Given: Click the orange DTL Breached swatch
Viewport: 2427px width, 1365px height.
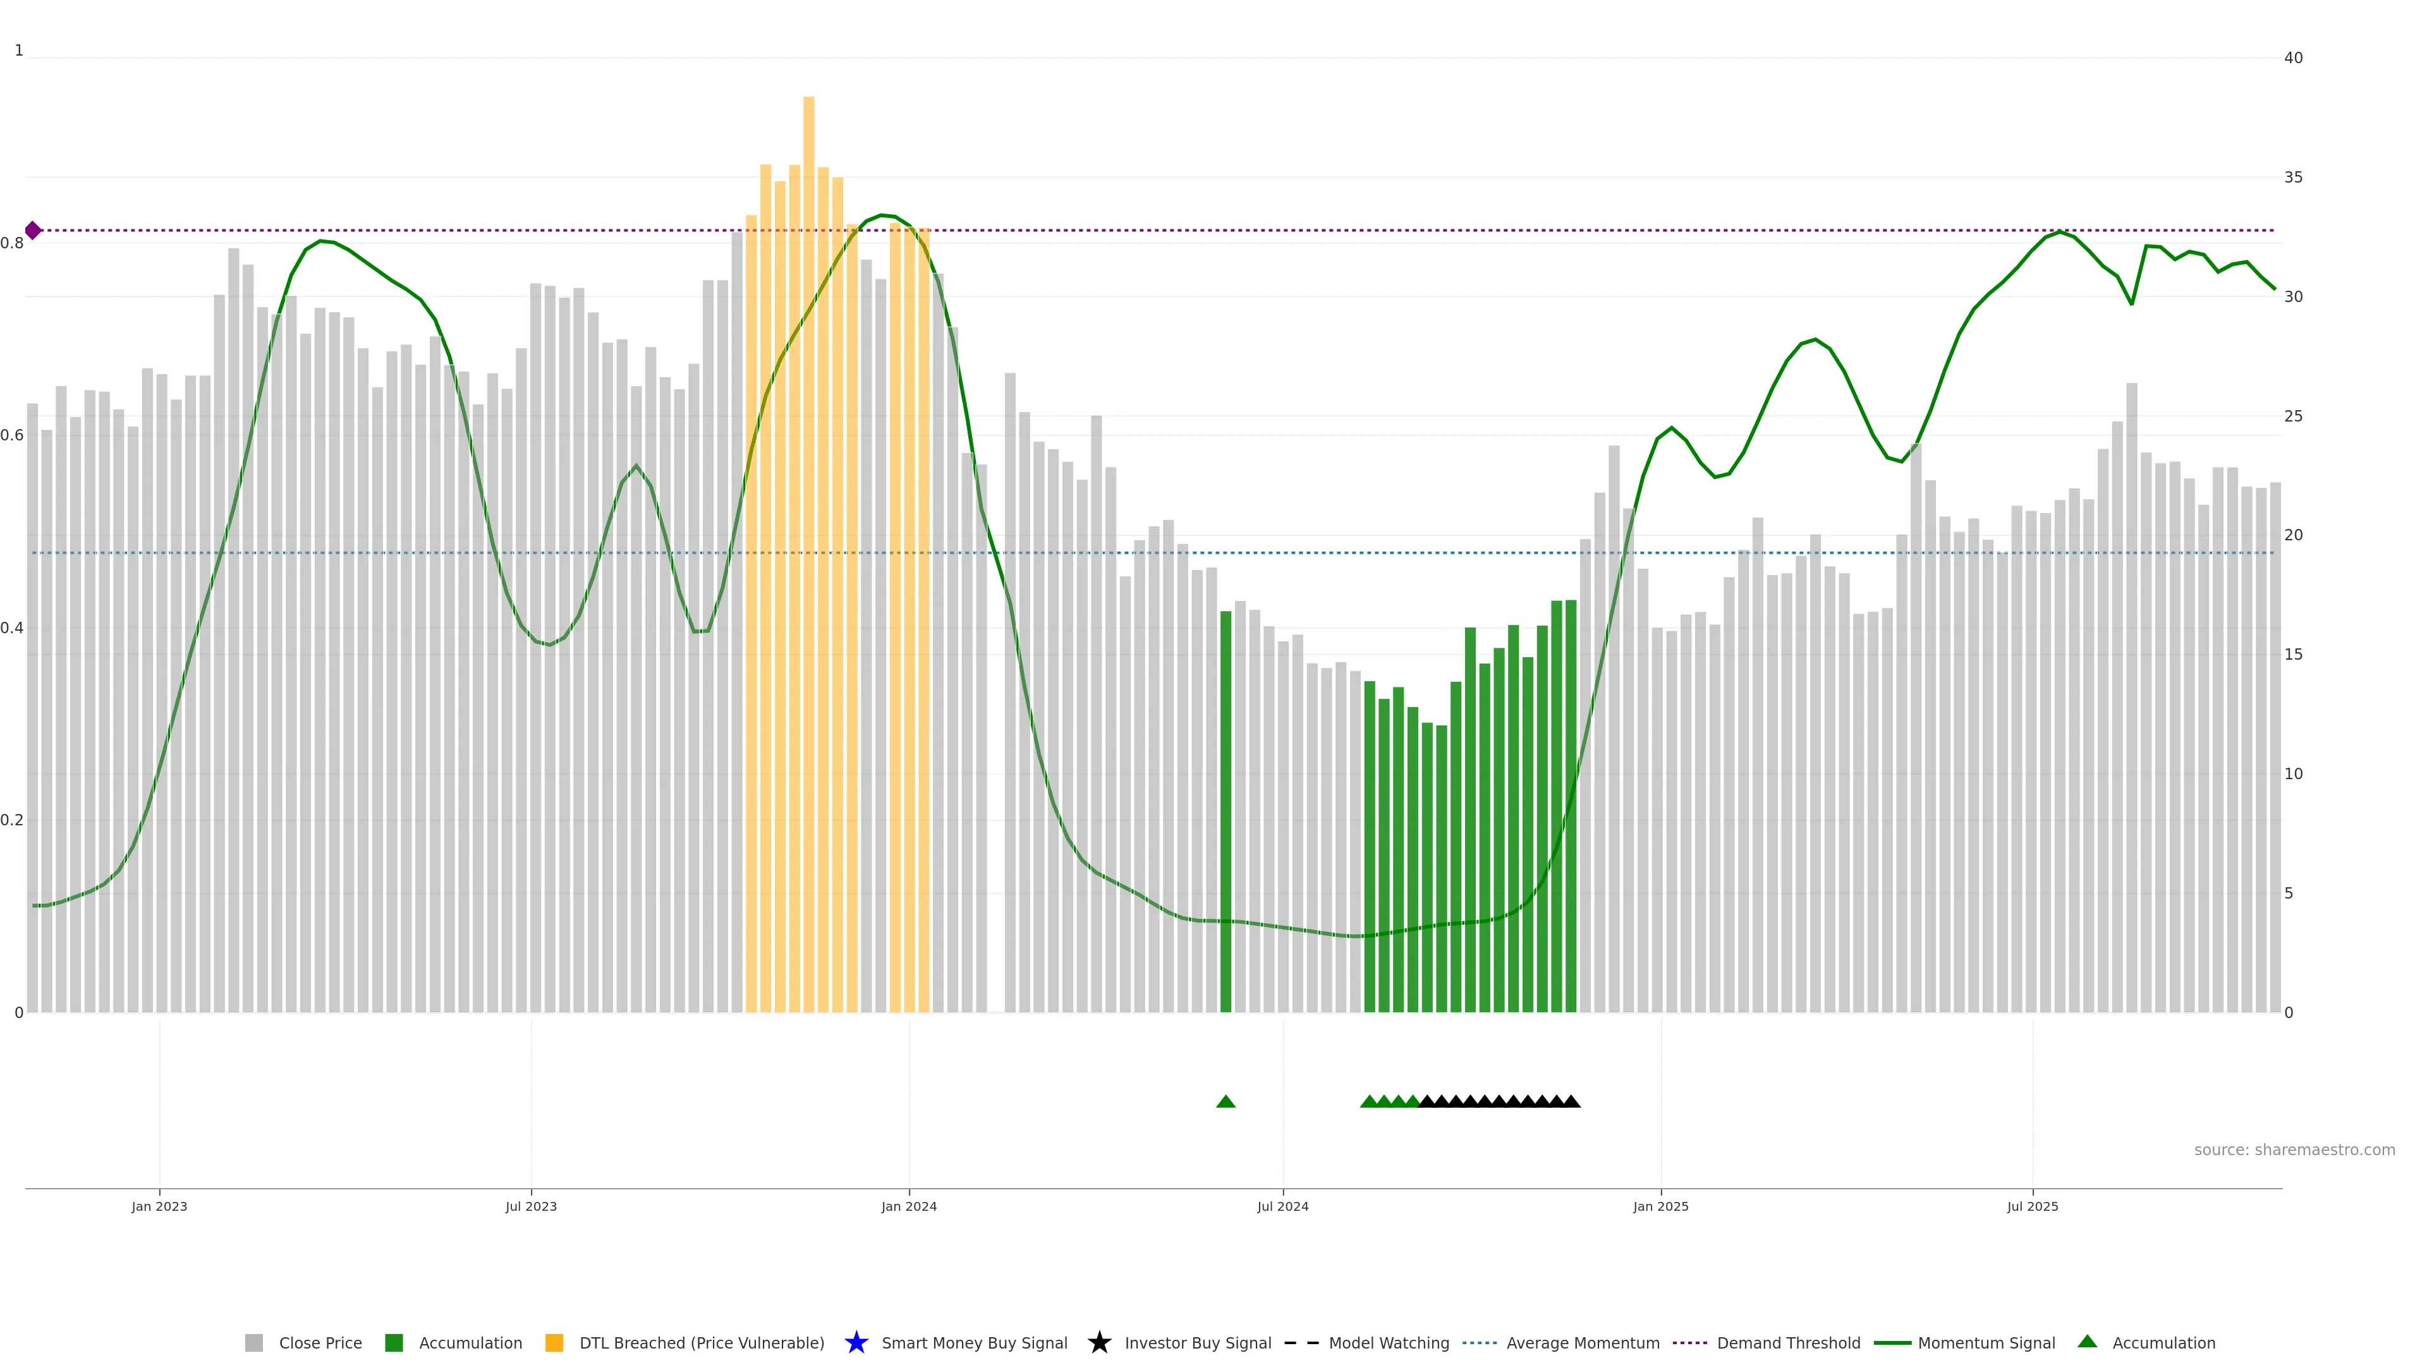Looking at the screenshot, I should coord(554,1342).
